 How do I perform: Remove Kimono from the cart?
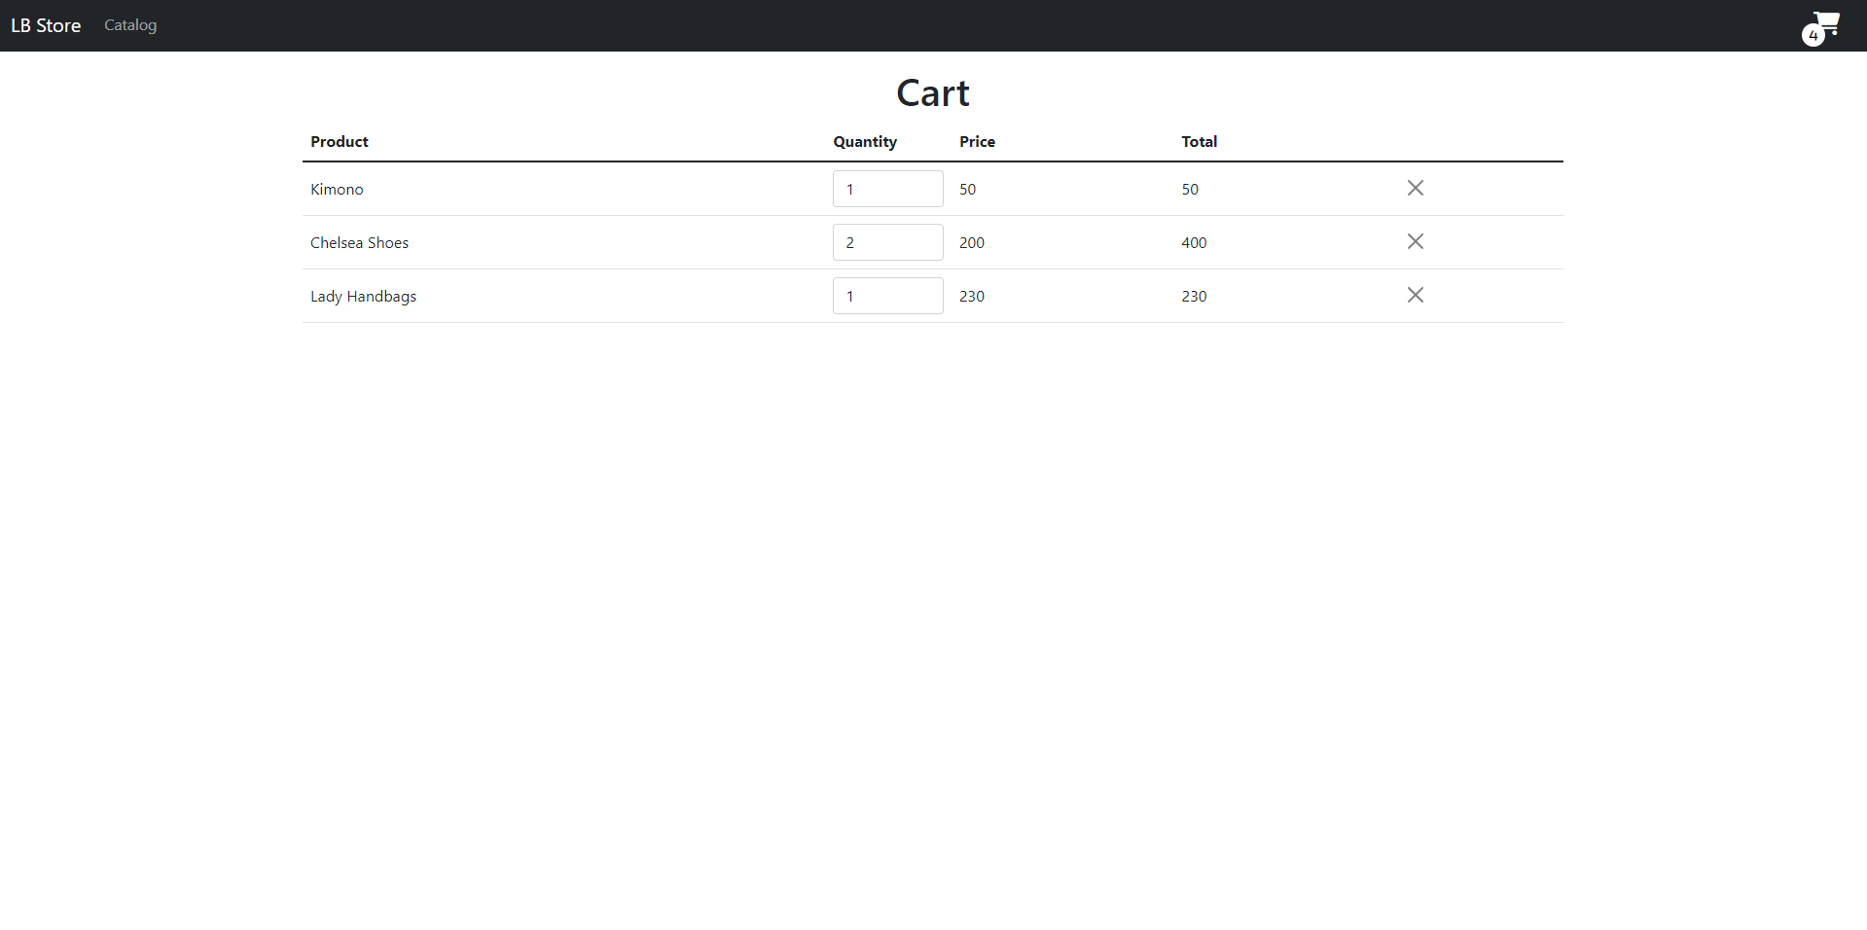(x=1416, y=188)
